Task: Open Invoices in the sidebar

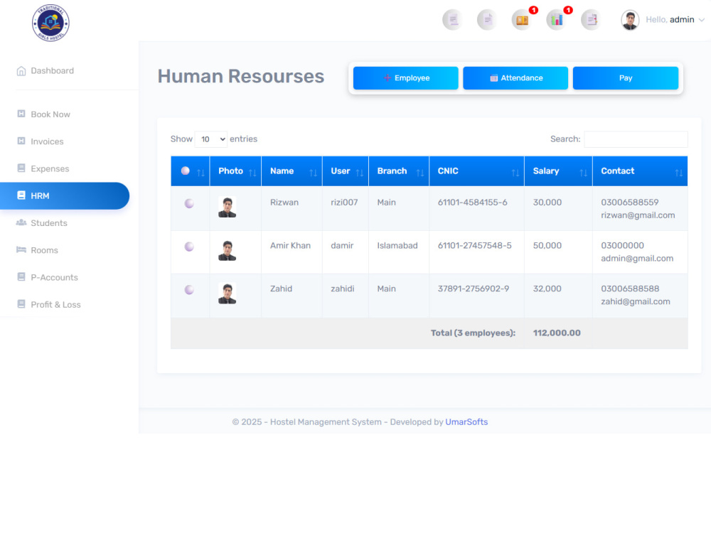Action: point(47,141)
